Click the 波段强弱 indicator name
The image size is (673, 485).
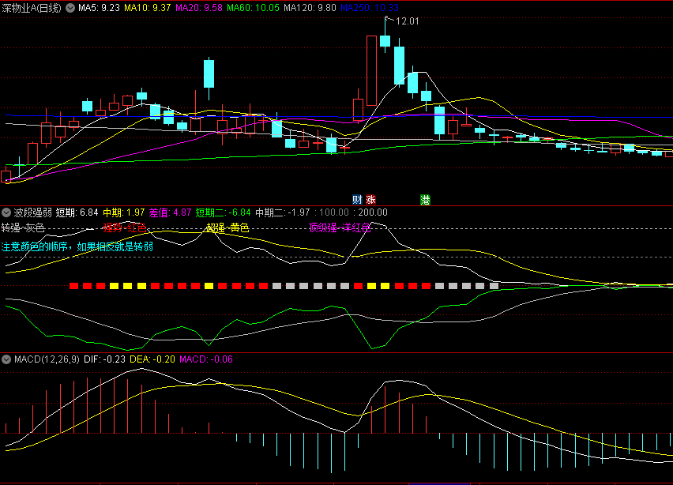(x=32, y=212)
